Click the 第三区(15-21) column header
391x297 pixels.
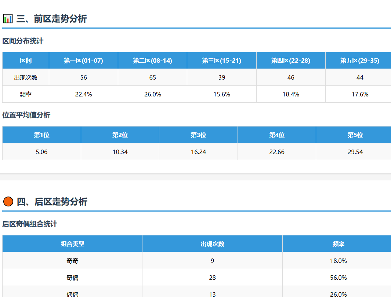click(221, 60)
